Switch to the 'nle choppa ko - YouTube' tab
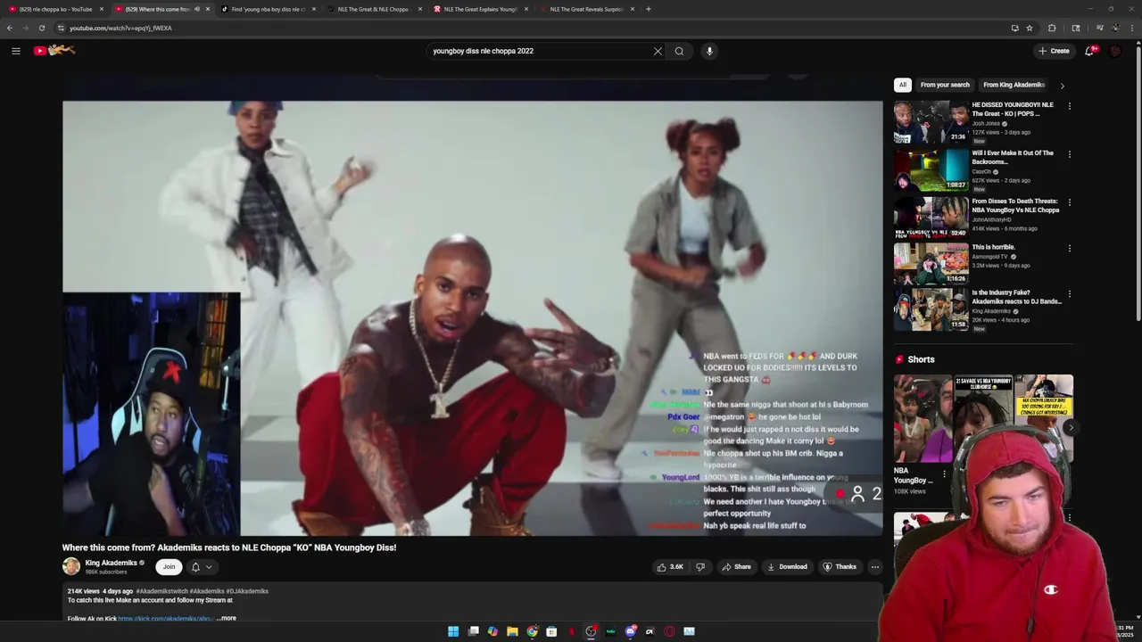 [x=55, y=9]
